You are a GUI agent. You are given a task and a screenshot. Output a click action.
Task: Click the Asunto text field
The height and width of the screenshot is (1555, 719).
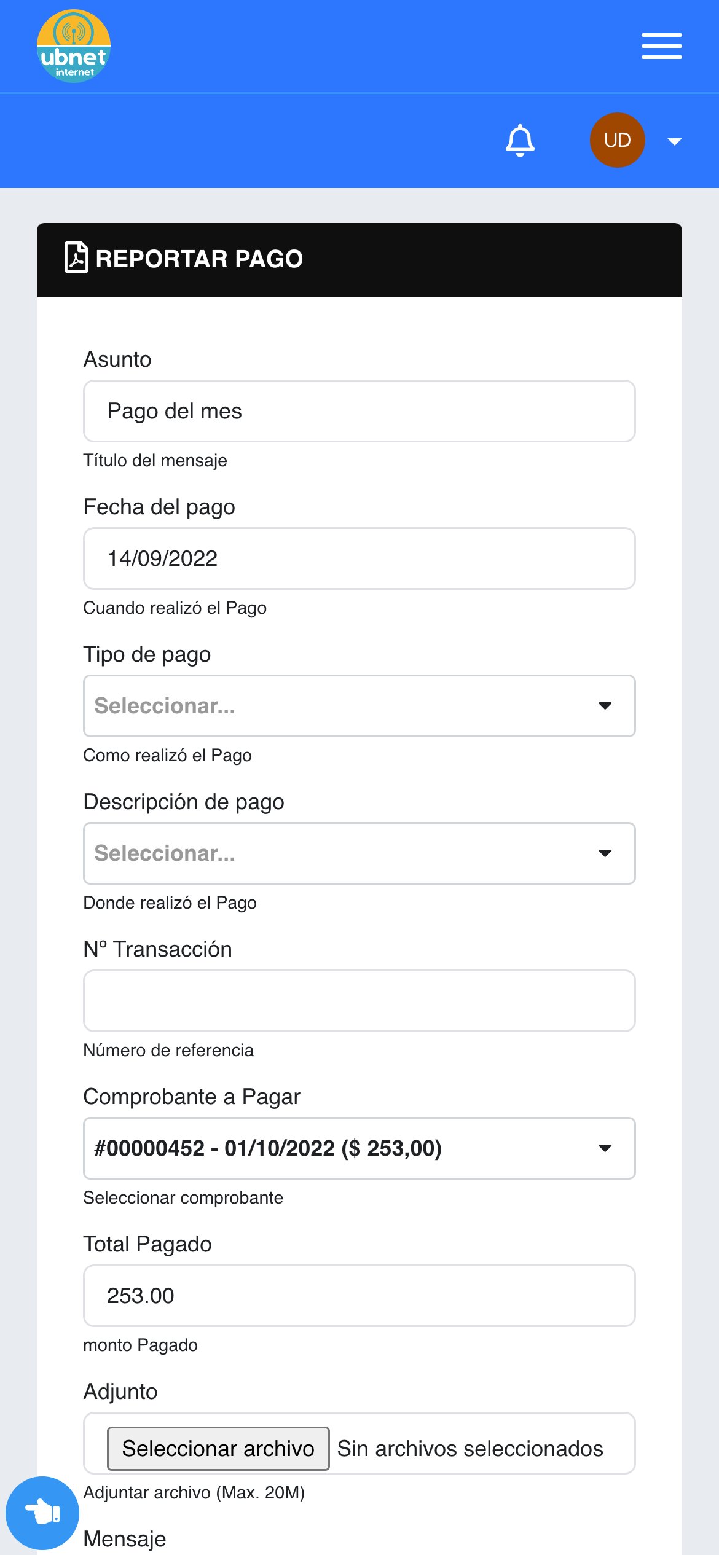[359, 411]
